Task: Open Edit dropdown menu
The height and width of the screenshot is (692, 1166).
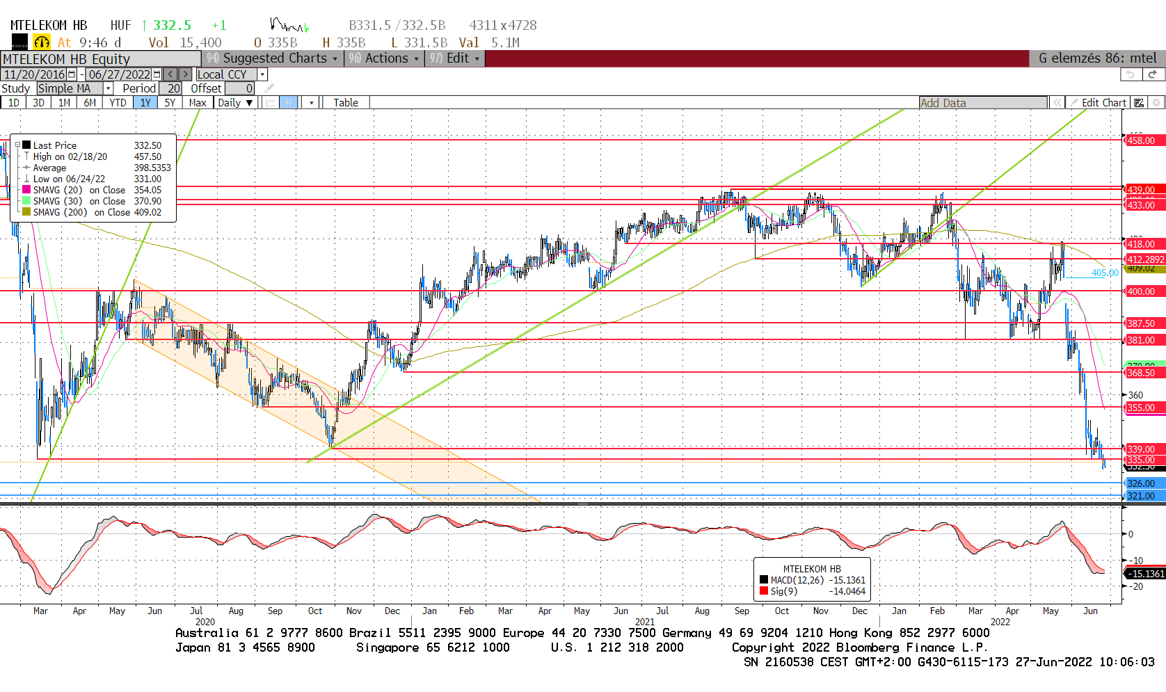Action: tap(455, 58)
